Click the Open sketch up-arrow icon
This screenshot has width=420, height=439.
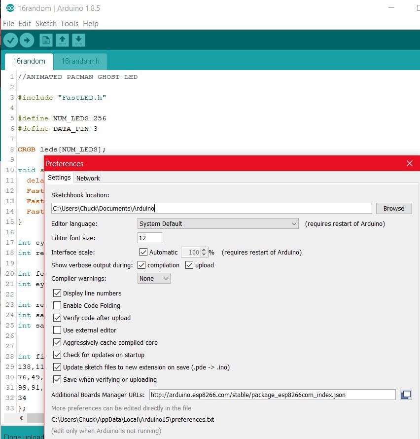[62, 40]
